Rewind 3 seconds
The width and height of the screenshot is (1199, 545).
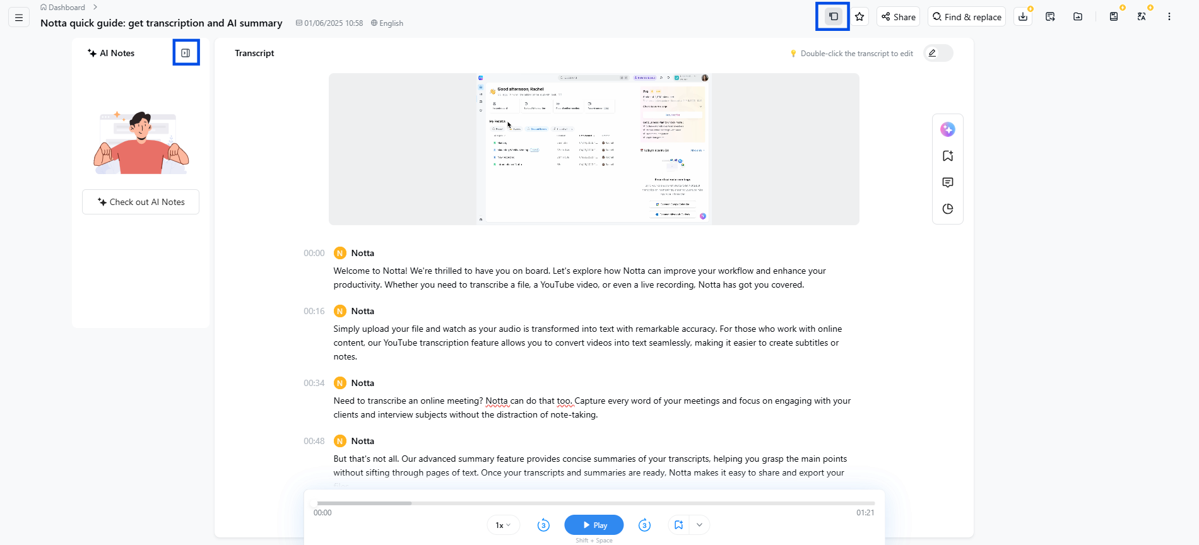pos(543,525)
